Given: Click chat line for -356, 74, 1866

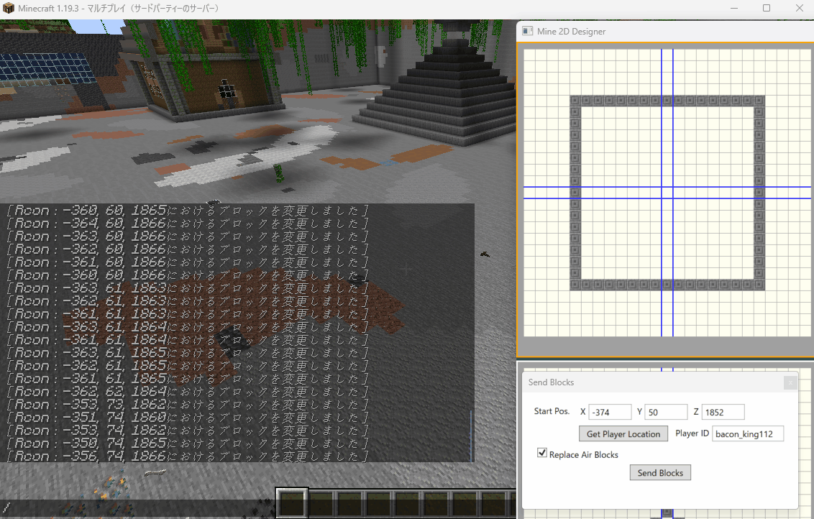Looking at the screenshot, I should 187,456.
